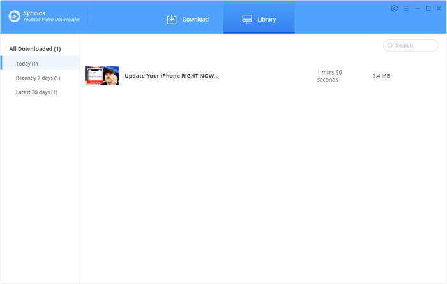Screen dimensions: 447x284
Task: Click the 3.4 MB file size
Action: pos(381,76)
